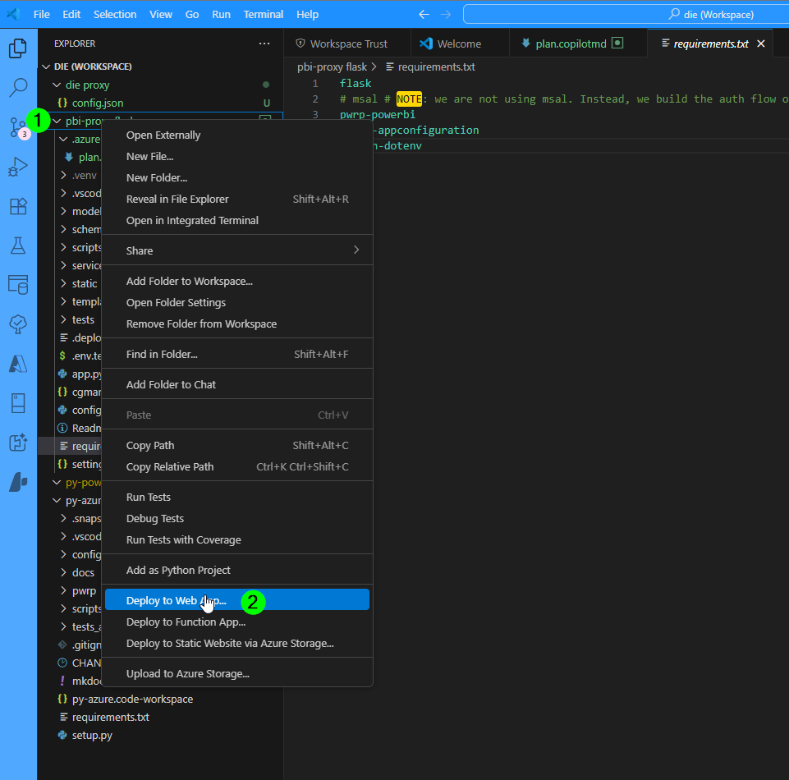The image size is (789, 780).
Task: Select Add Folder to Workspace...
Action: tap(237, 282)
